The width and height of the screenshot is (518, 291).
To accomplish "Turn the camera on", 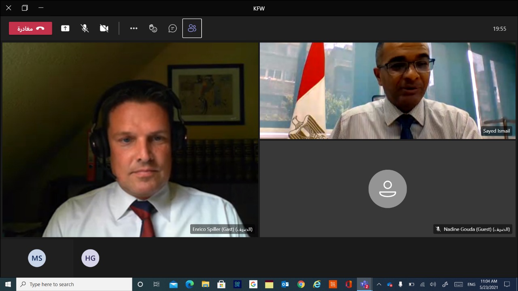I will 104,28.
